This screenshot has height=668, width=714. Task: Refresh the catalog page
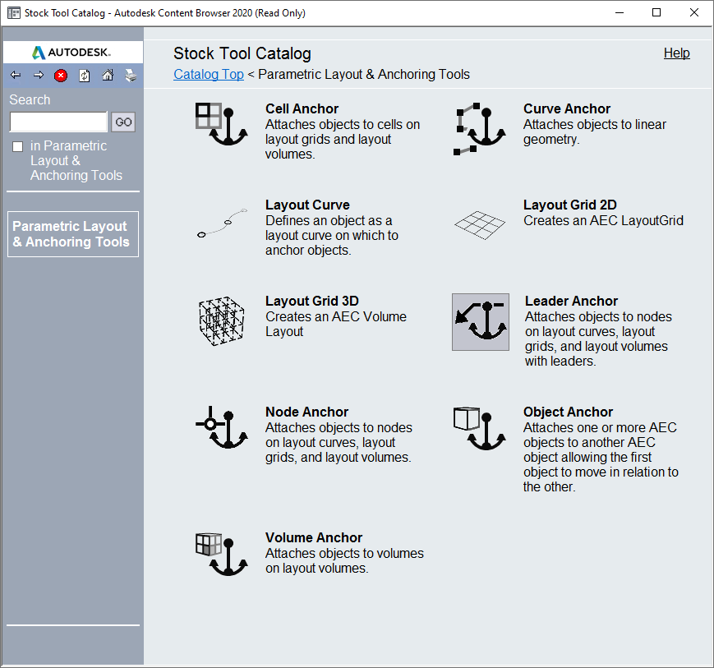(84, 75)
